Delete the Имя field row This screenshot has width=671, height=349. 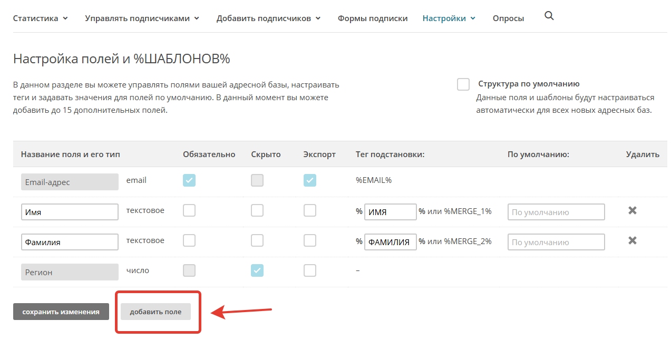coord(633,210)
